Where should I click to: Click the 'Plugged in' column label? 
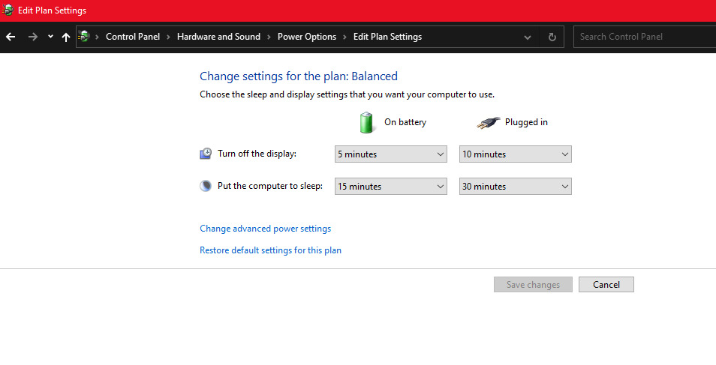pyautogui.click(x=526, y=122)
